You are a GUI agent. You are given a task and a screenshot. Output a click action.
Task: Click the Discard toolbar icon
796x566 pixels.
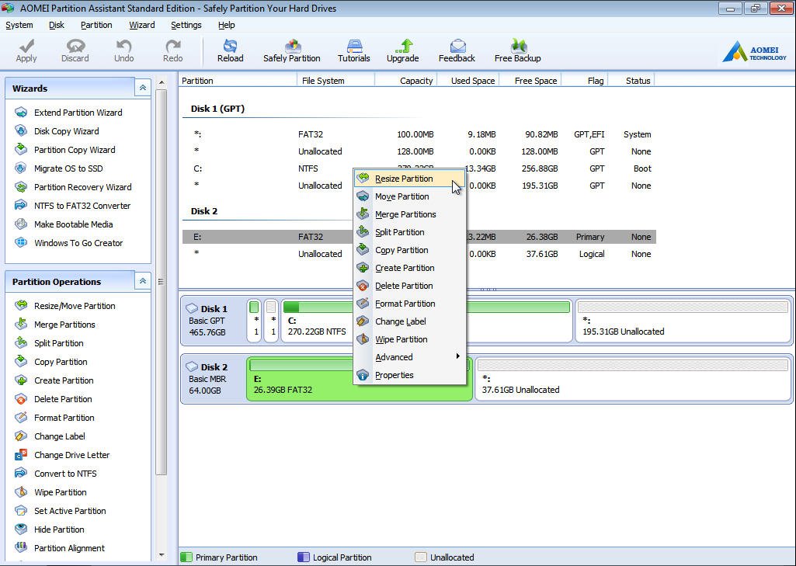[75, 50]
